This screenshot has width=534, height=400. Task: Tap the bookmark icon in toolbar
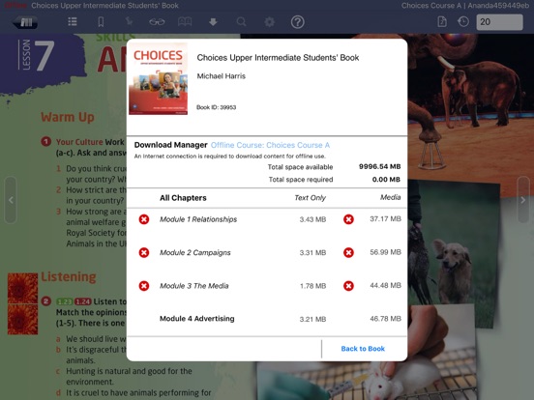click(x=101, y=22)
